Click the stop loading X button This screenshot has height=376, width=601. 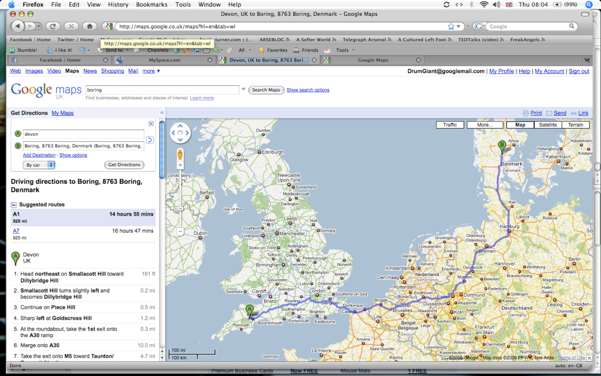(x=71, y=26)
